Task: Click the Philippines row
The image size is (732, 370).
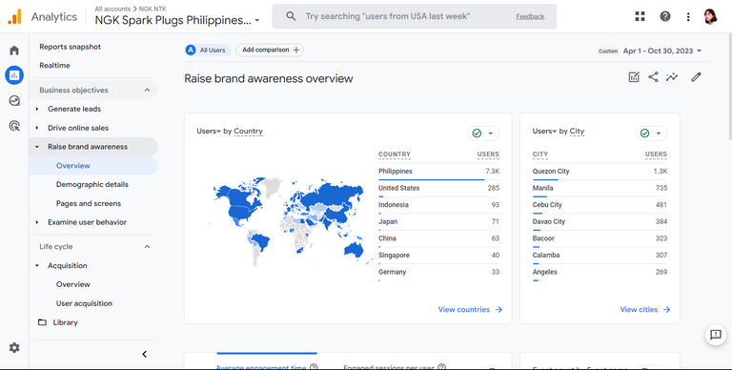Action: [x=438, y=172]
